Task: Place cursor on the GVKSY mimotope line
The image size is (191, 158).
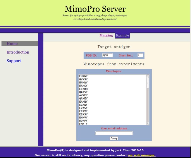Action: (83, 79)
